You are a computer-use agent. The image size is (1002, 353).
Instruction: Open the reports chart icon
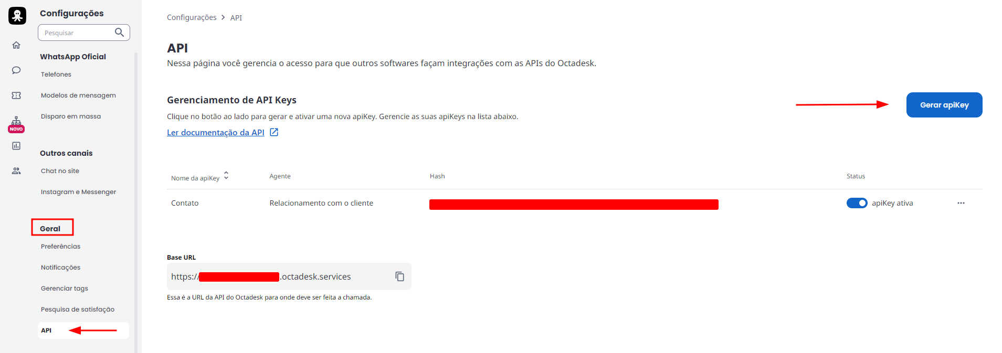click(x=16, y=146)
